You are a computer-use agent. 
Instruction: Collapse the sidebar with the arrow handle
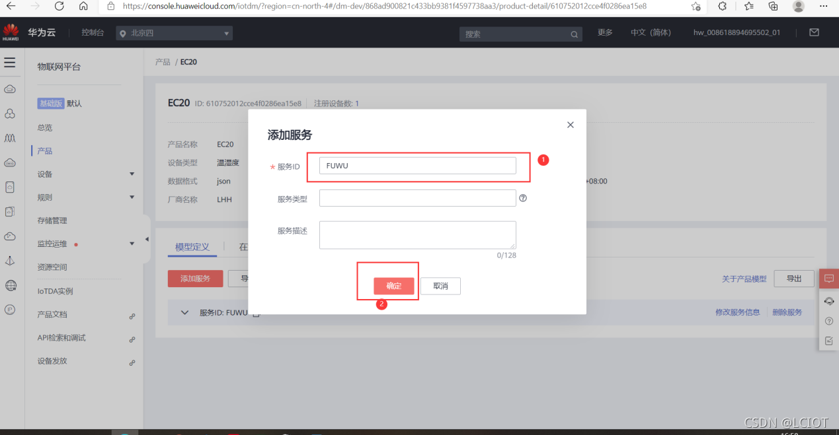(x=147, y=239)
